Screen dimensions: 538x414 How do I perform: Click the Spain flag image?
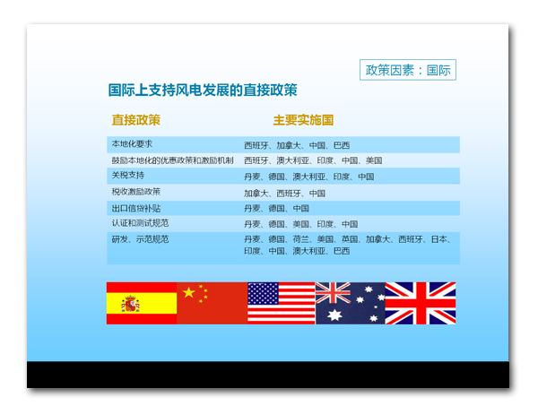coord(141,303)
